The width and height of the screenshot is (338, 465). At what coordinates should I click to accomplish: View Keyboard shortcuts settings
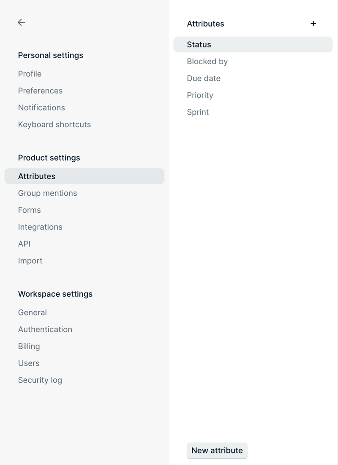55,124
